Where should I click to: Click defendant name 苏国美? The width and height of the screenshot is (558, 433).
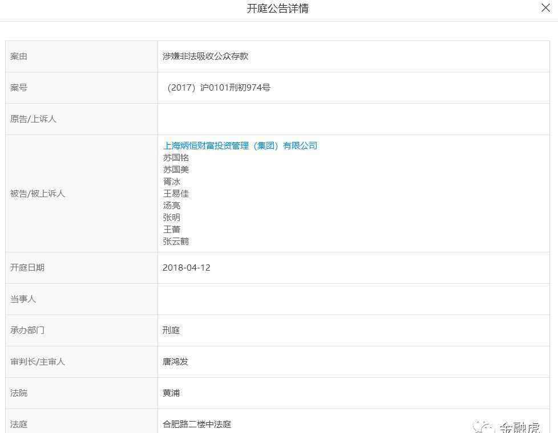click(176, 170)
